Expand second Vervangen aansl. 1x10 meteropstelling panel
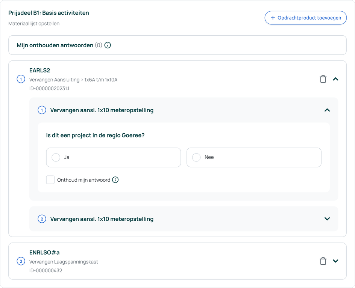The height and width of the screenshot is (288, 355). (x=327, y=219)
